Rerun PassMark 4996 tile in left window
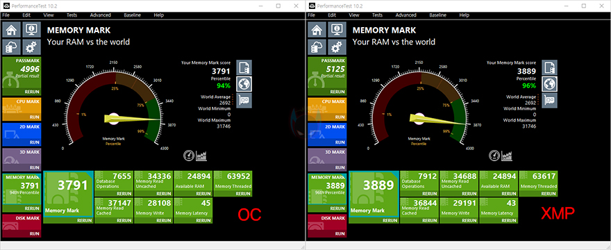611x250 pixels. [33, 92]
